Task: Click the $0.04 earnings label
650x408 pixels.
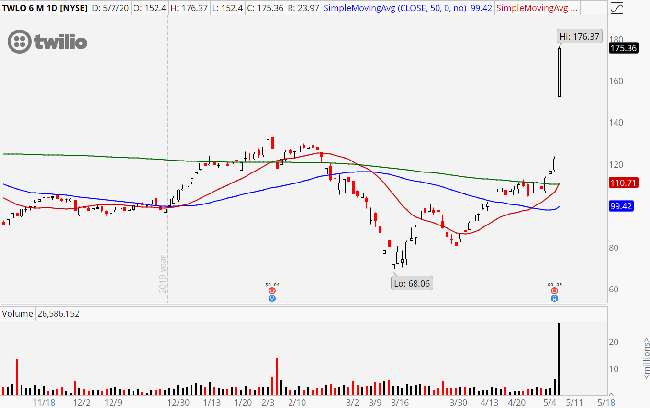Action: [272, 284]
